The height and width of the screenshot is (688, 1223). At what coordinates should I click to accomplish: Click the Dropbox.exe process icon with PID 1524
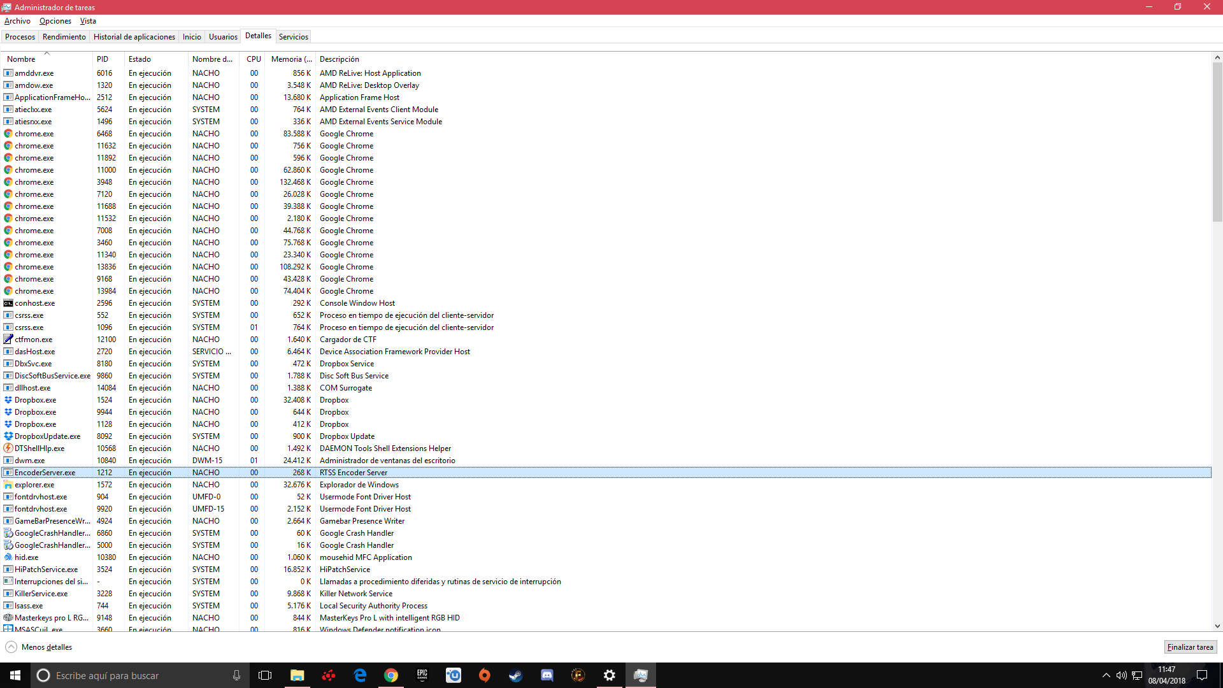pyautogui.click(x=8, y=400)
